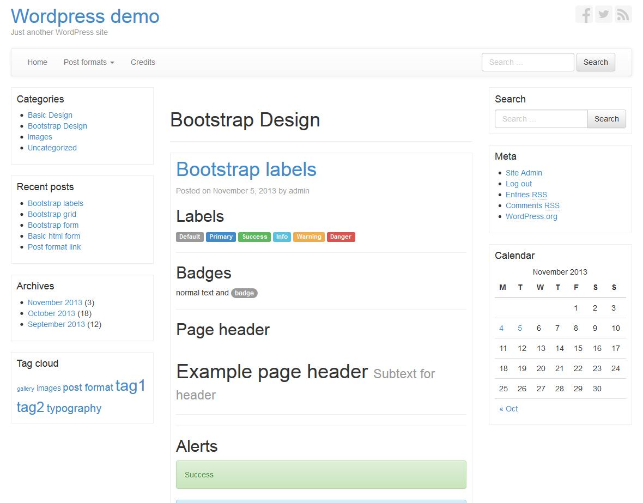Screen dimensions: 643x503
Task: Open the Uncategorized category
Action: click(x=52, y=148)
